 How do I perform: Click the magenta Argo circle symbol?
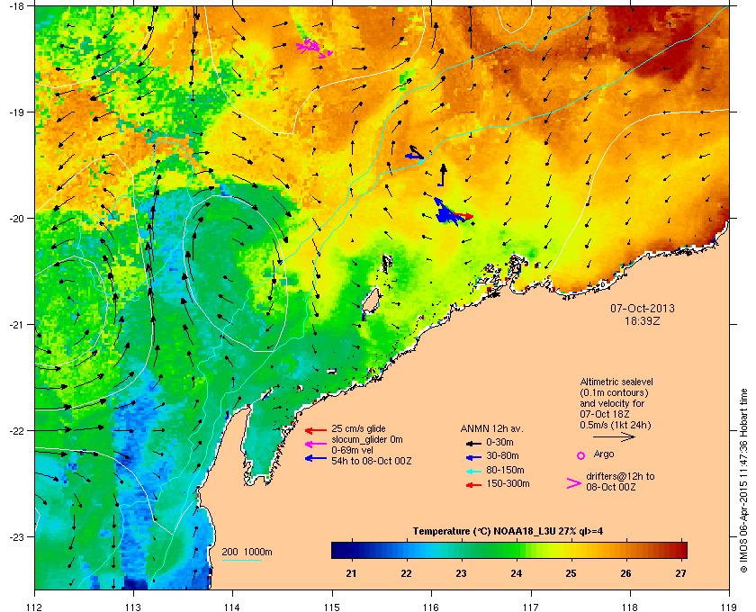pos(581,455)
